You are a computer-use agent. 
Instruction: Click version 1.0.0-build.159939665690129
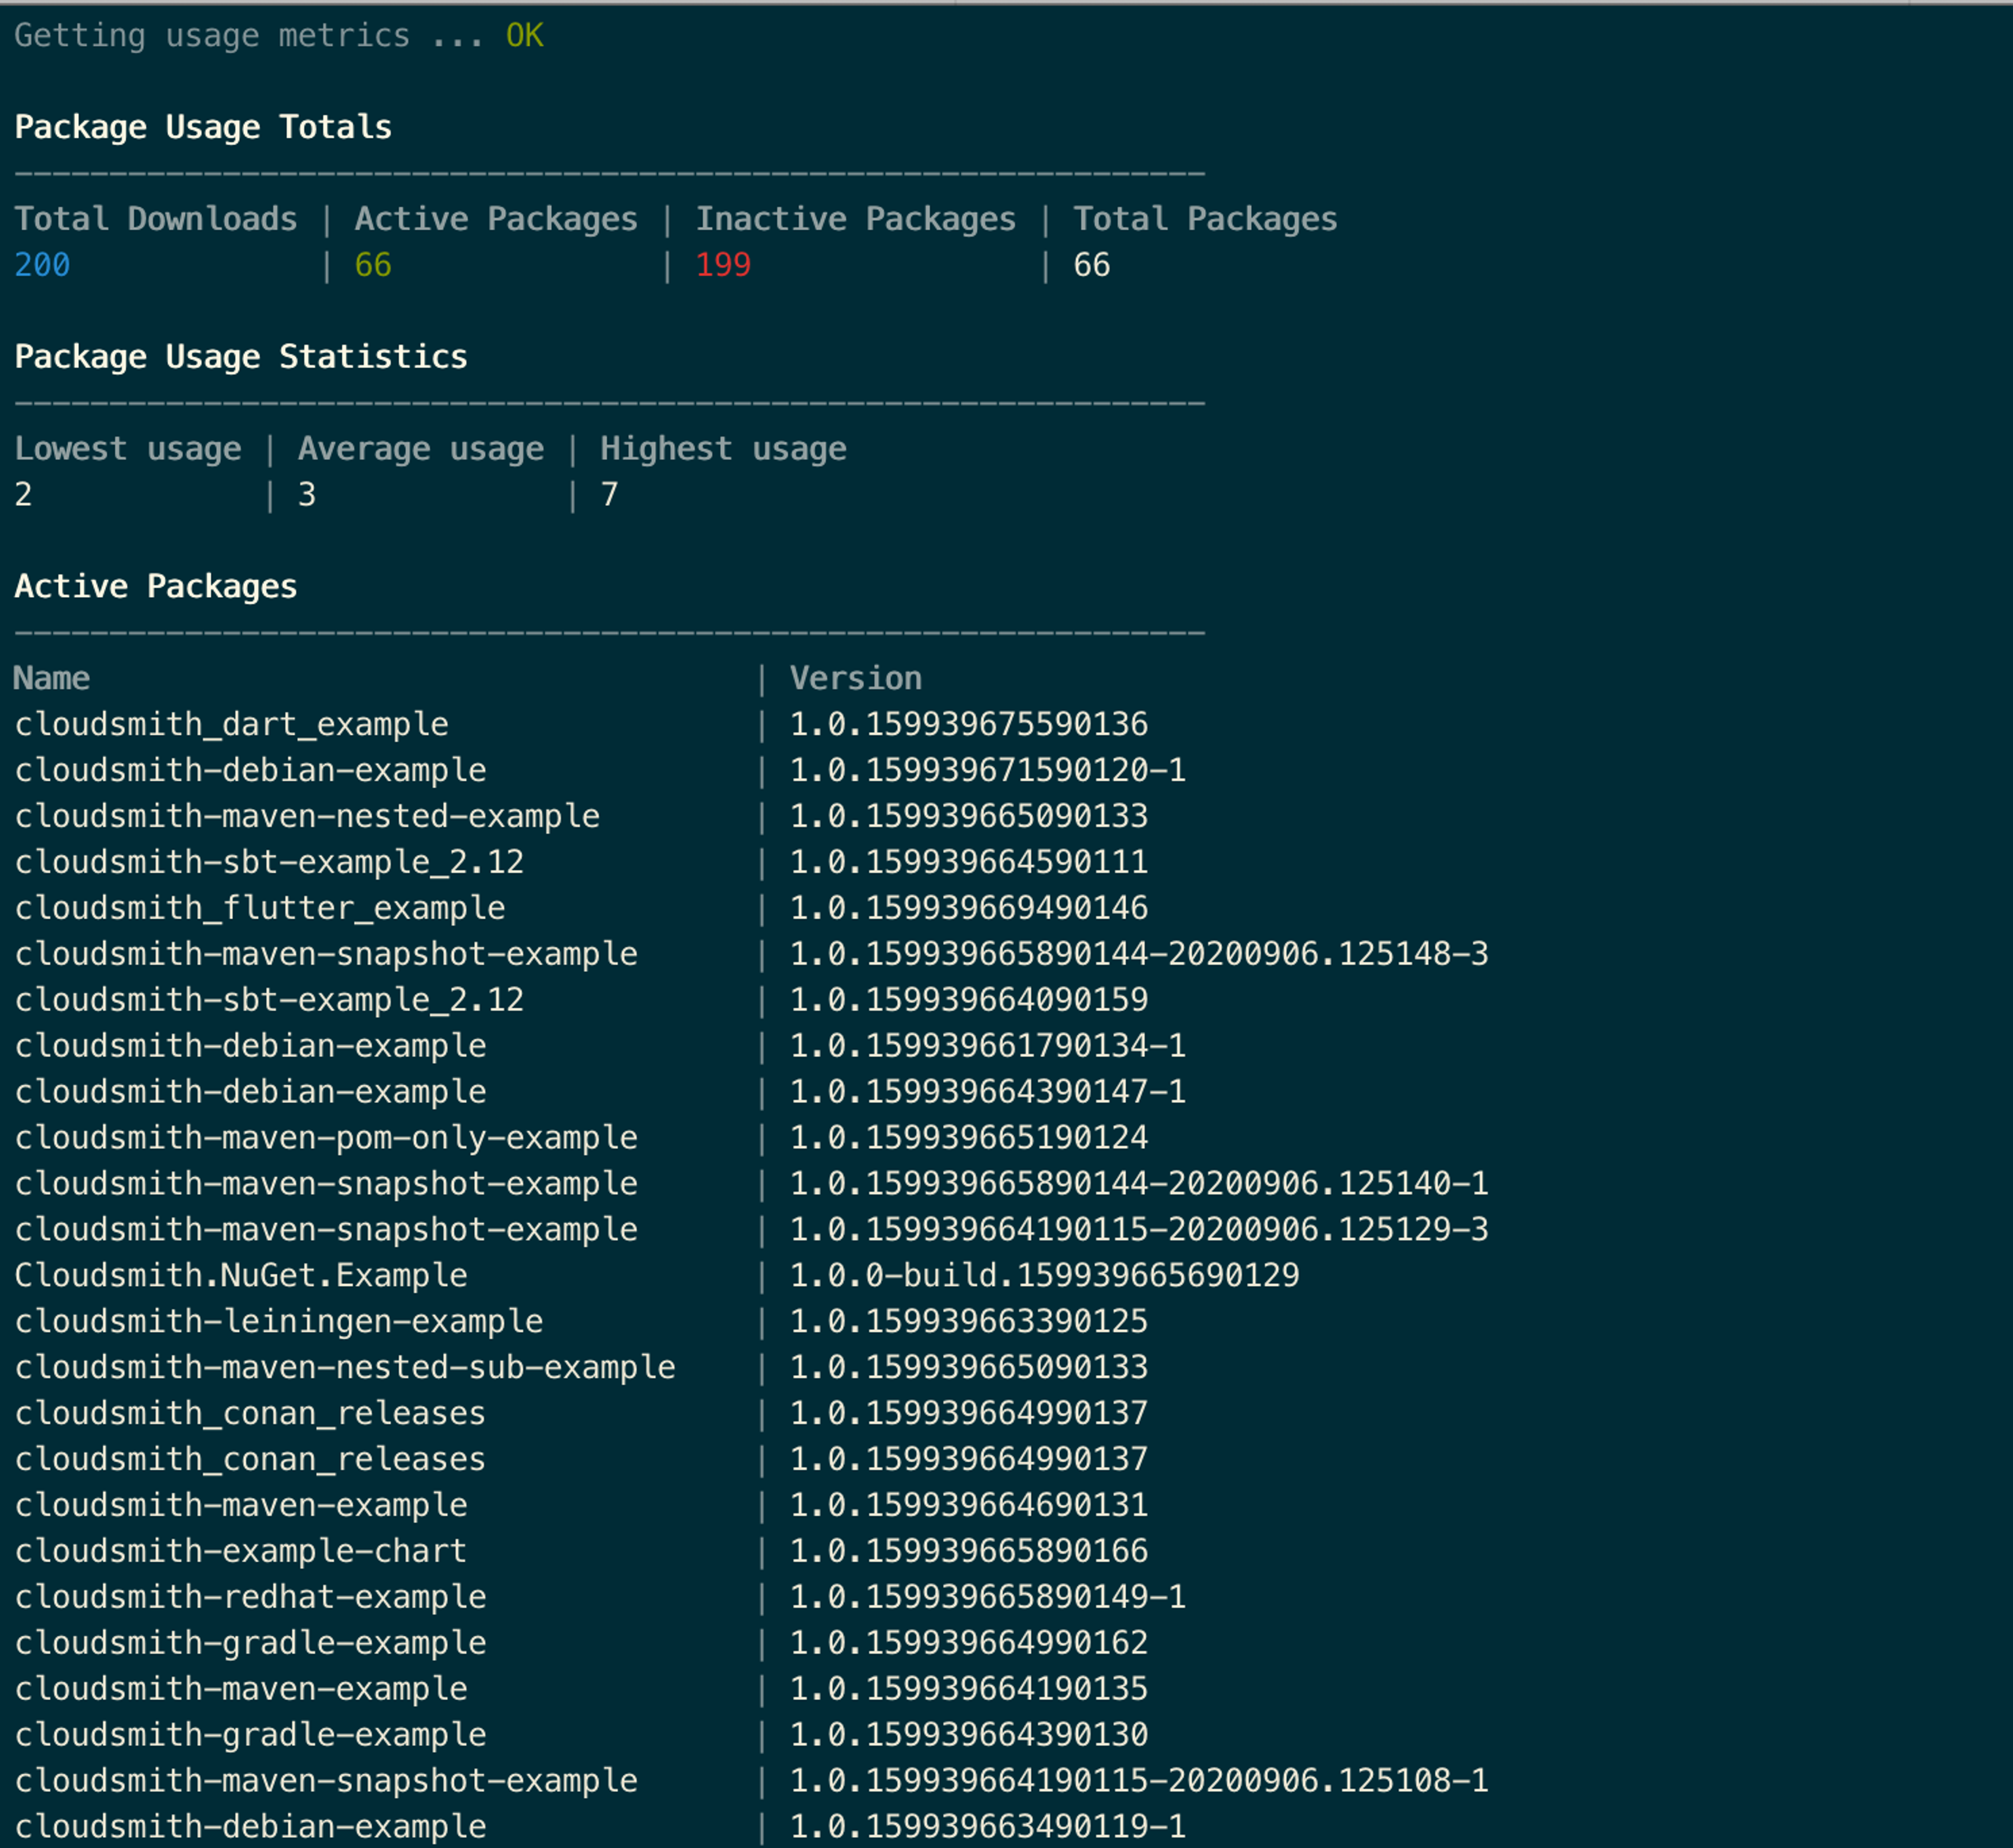1043,1275
